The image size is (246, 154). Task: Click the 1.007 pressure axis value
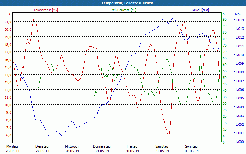(240, 81)
